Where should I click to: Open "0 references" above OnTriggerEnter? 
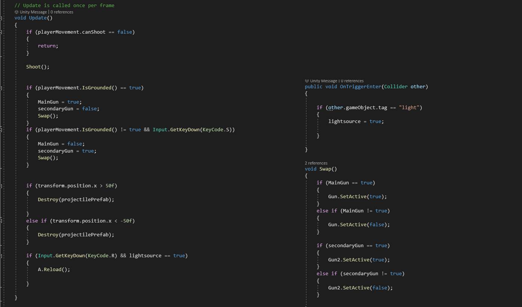[352, 81]
